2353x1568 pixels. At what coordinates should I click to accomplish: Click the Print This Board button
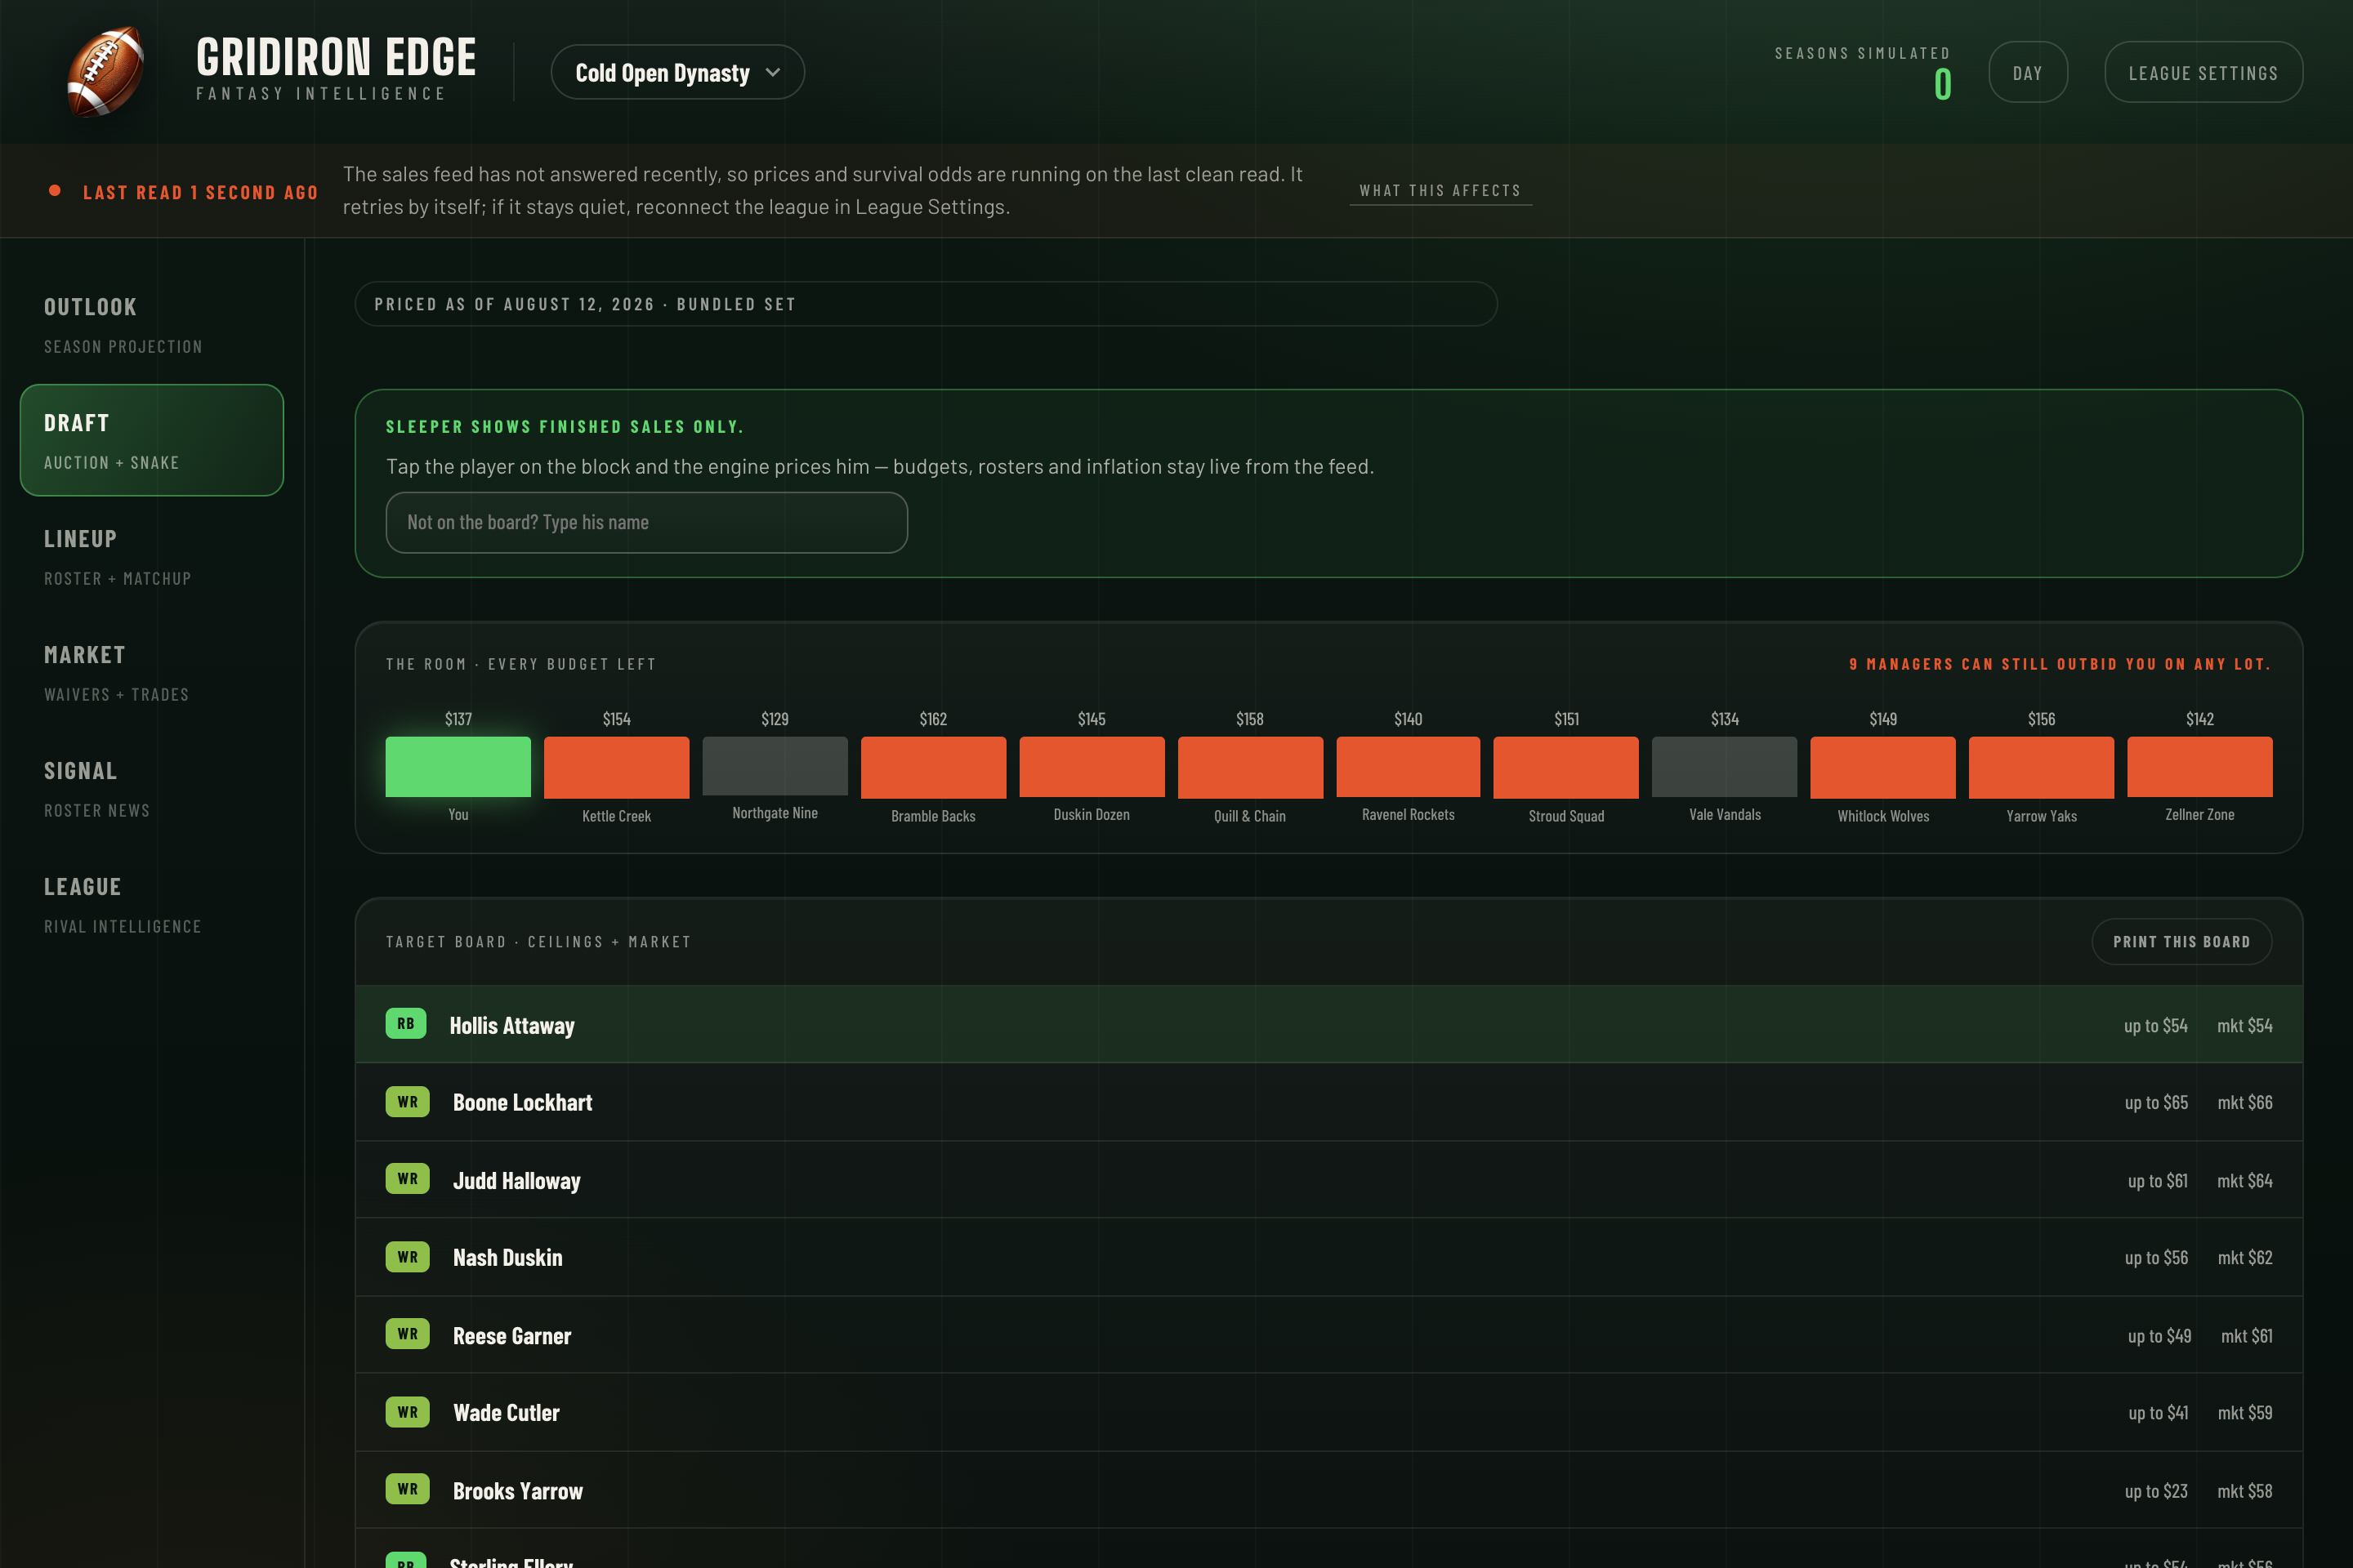[x=2181, y=941]
